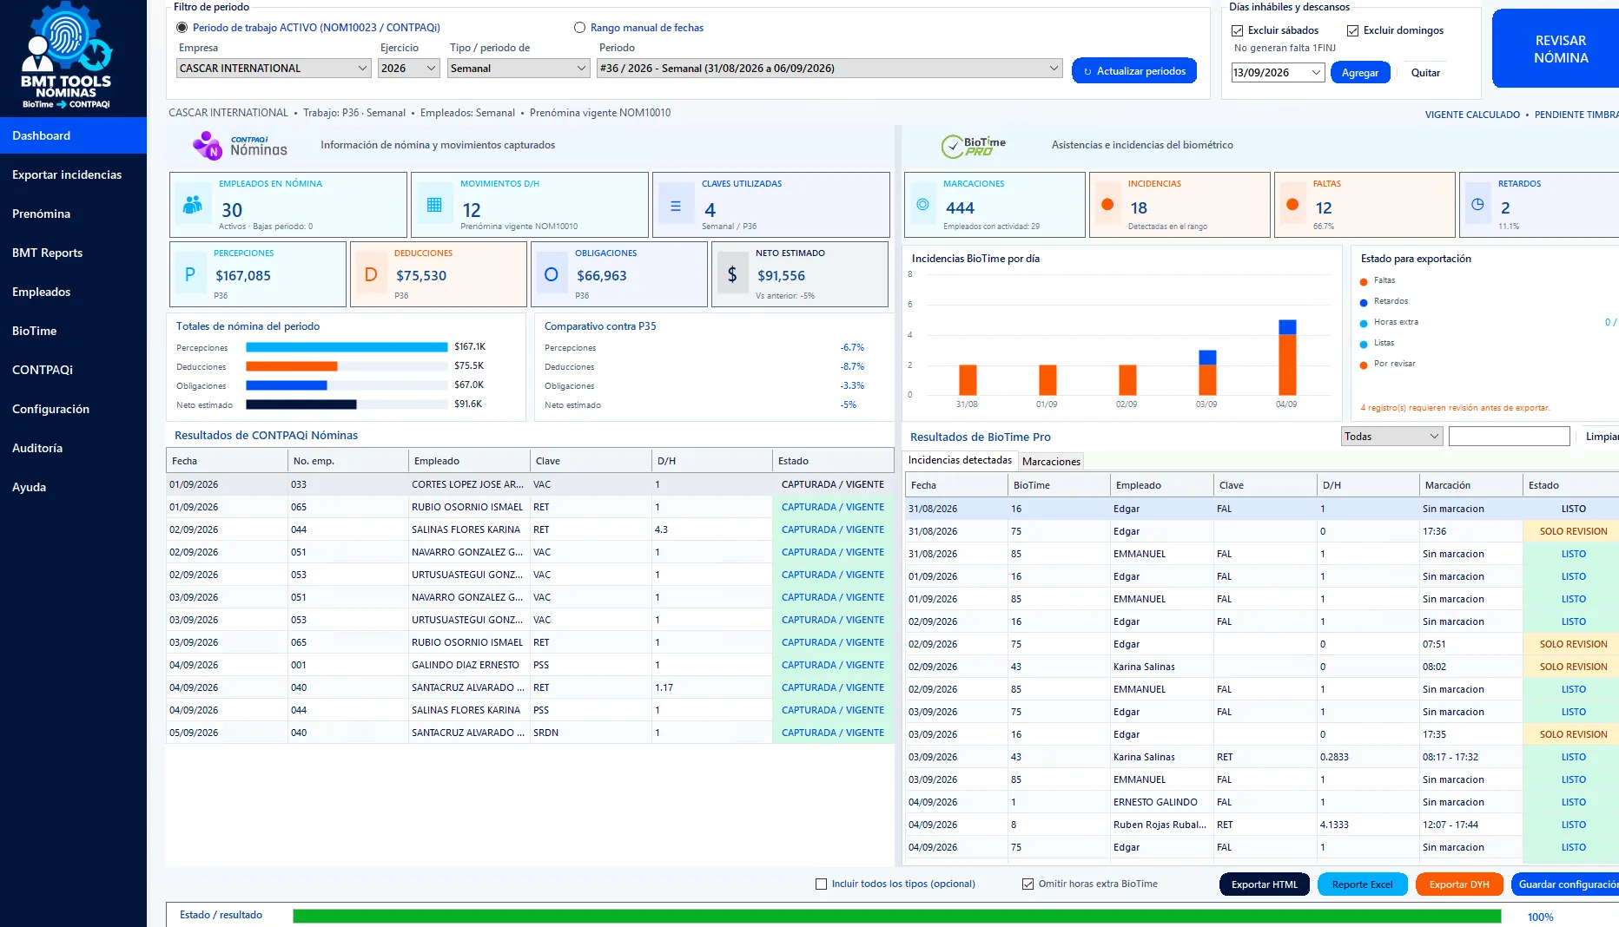The height and width of the screenshot is (927, 1619).
Task: Click the Retardos clock icon
Action: pyautogui.click(x=1477, y=205)
